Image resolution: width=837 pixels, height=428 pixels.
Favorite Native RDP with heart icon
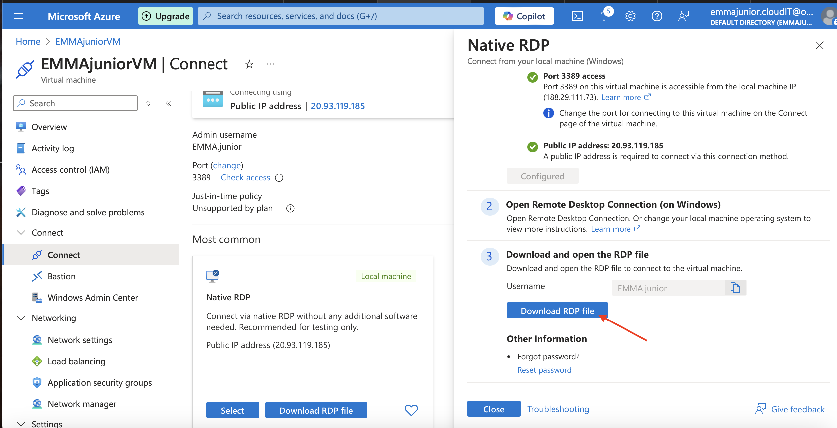coord(411,410)
